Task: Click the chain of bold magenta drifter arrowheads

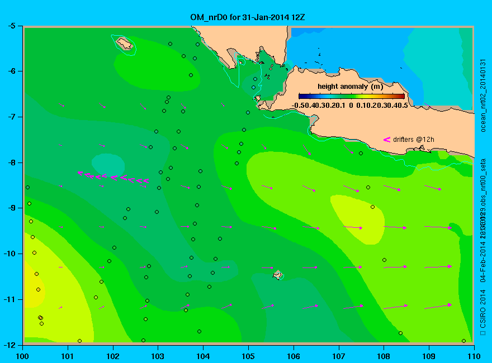Action: pos(113,177)
